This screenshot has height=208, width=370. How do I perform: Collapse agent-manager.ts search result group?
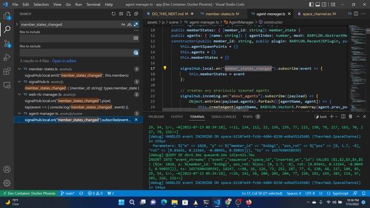tap(19, 113)
